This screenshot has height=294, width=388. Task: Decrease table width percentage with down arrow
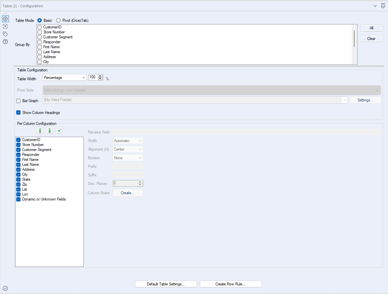coord(100,79)
